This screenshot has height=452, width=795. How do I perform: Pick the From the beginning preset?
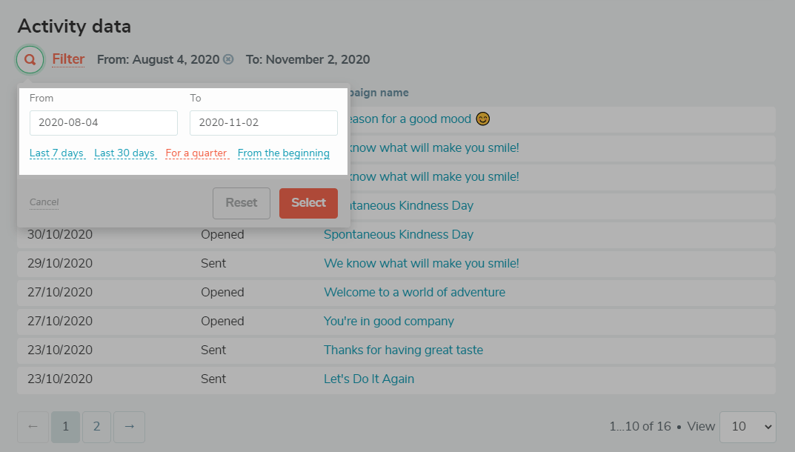pyautogui.click(x=284, y=153)
